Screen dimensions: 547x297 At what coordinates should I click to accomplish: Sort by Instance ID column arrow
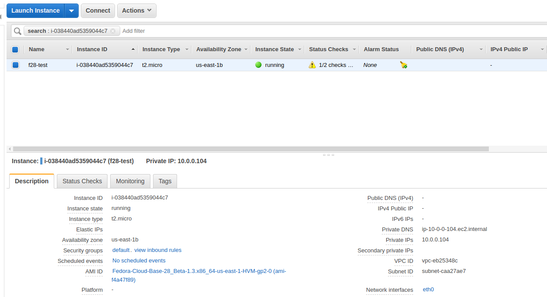[x=133, y=49]
